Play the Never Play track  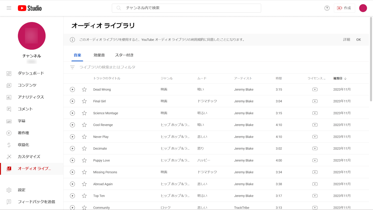(x=72, y=137)
